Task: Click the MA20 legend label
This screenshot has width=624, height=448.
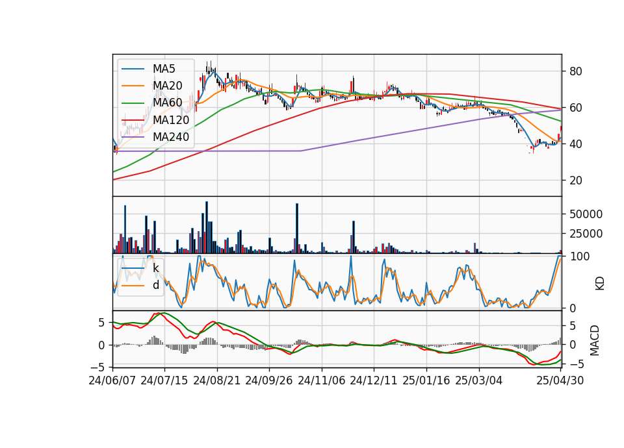Action: [x=168, y=86]
